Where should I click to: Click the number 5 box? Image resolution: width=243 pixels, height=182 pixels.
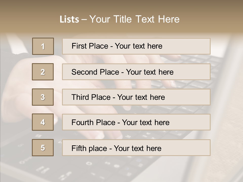click(x=43, y=148)
